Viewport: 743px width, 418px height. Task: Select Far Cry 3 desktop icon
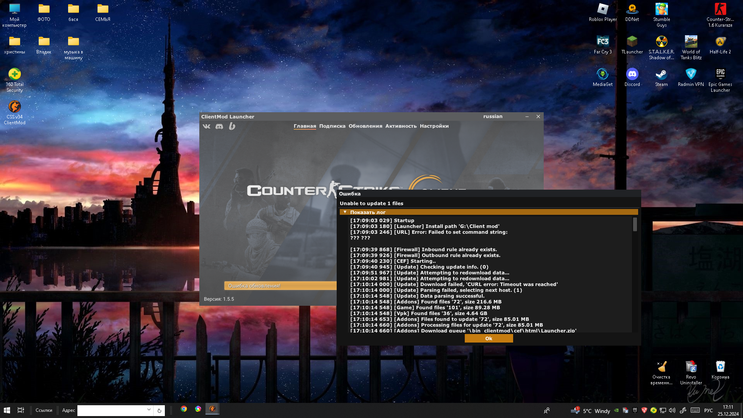(603, 45)
